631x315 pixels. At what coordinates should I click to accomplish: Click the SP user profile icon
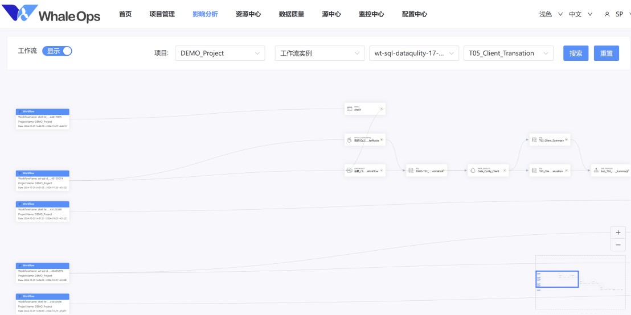(607, 14)
